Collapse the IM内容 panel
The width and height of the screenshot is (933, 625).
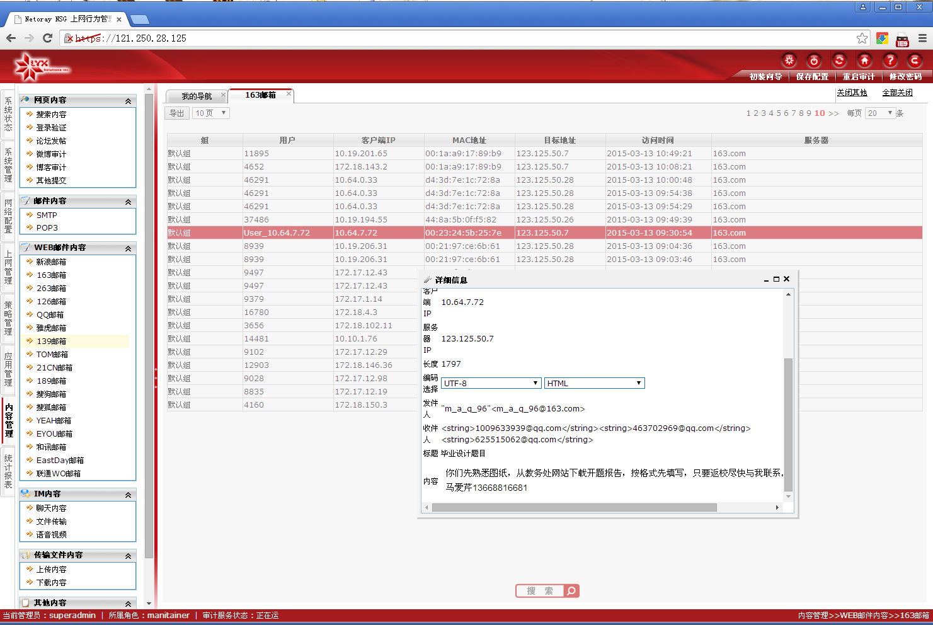[128, 495]
